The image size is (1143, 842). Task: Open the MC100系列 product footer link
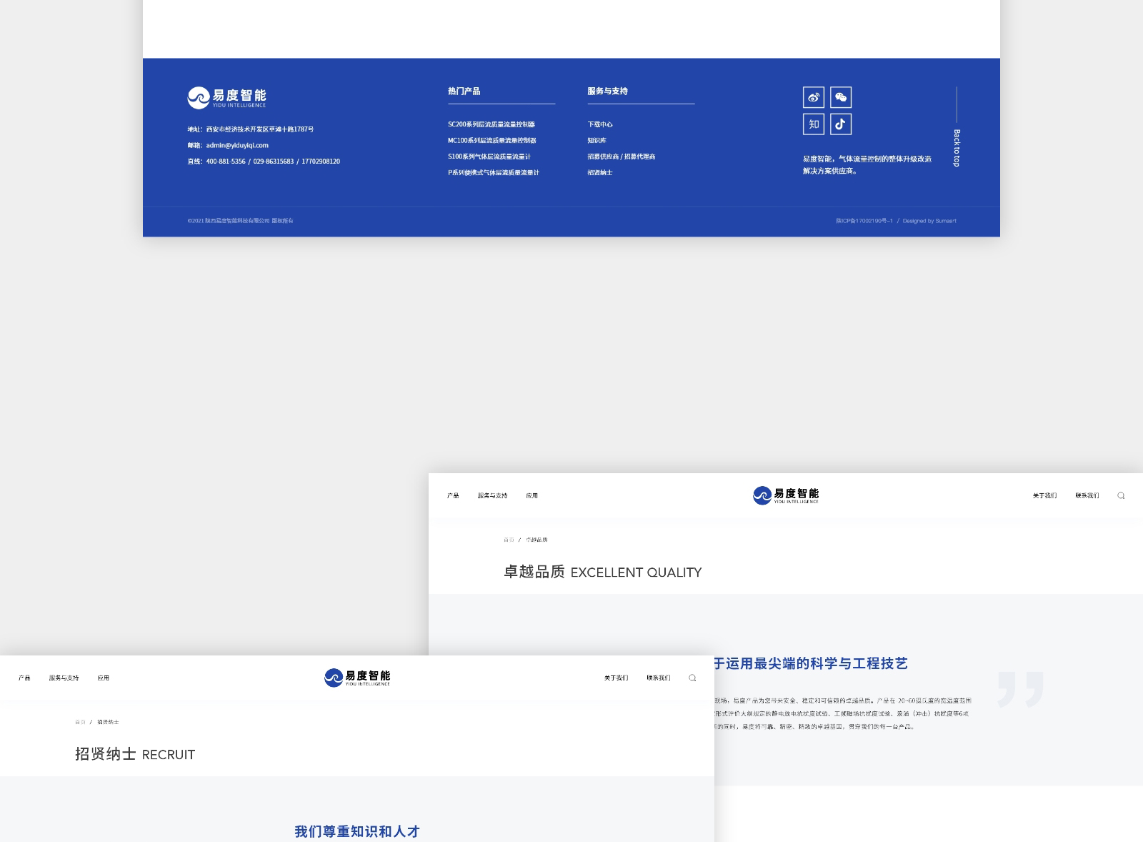(491, 141)
